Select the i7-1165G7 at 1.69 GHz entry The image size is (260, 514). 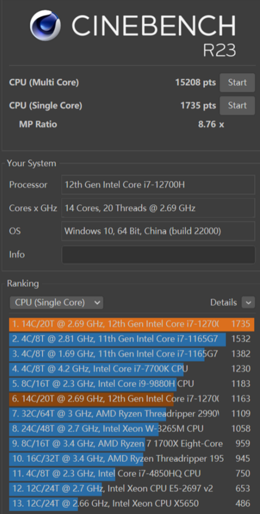click(132, 354)
